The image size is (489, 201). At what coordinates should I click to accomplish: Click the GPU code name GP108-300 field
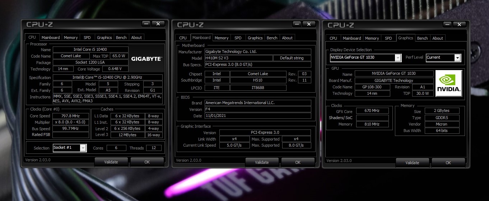(x=372, y=87)
